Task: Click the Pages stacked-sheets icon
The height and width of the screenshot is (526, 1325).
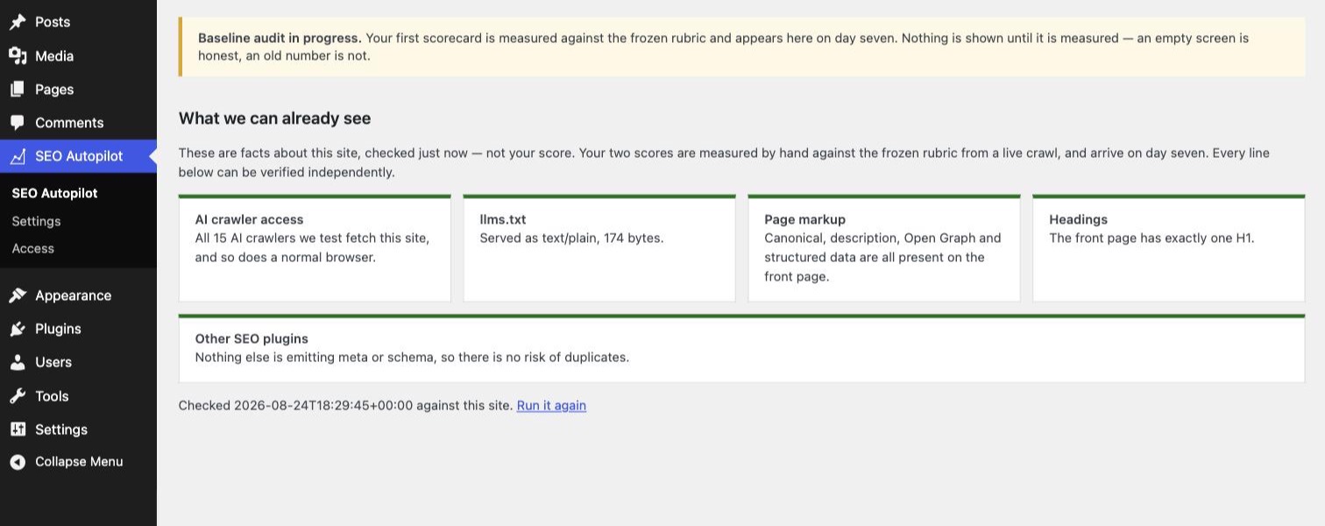Action: 18,89
